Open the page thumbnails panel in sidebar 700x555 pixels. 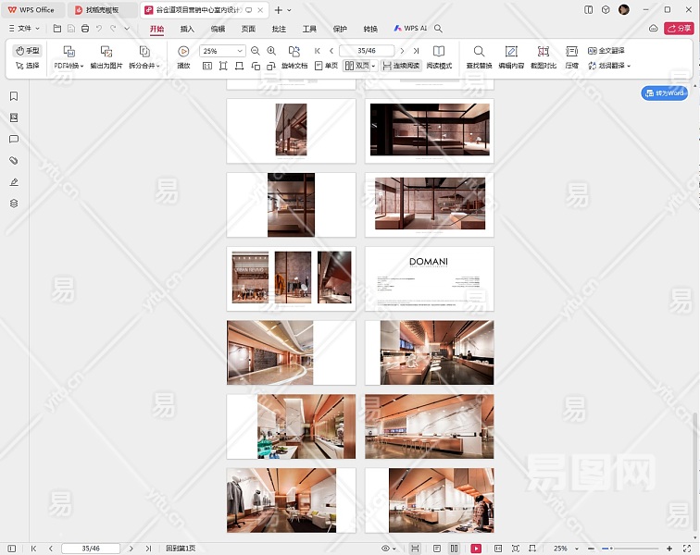click(14, 117)
